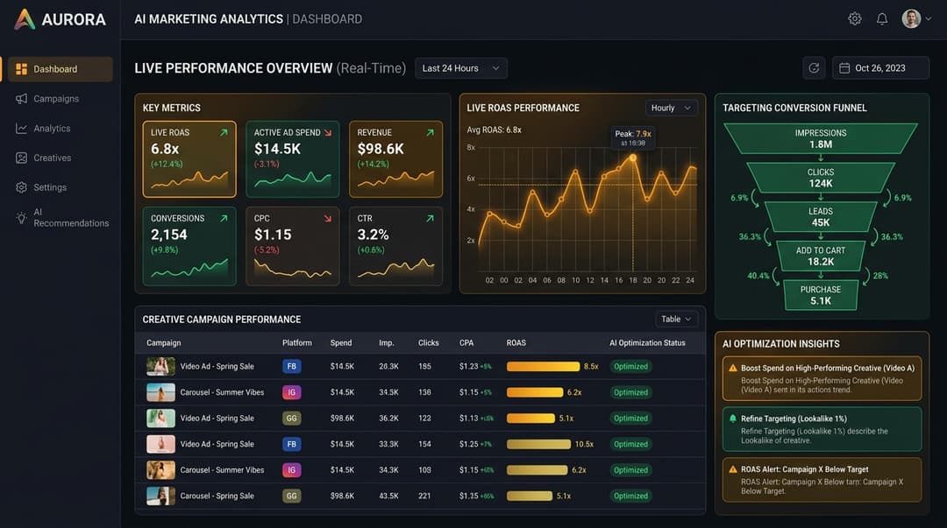The width and height of the screenshot is (947, 528).
Task: Click the user profile avatar
Action: (911, 18)
